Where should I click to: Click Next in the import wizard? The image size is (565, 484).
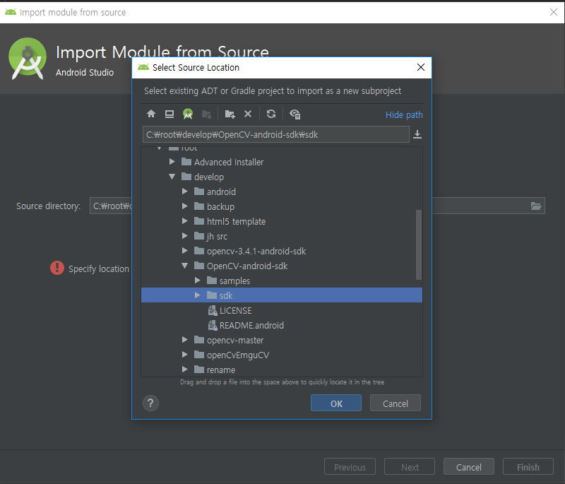pyautogui.click(x=410, y=467)
